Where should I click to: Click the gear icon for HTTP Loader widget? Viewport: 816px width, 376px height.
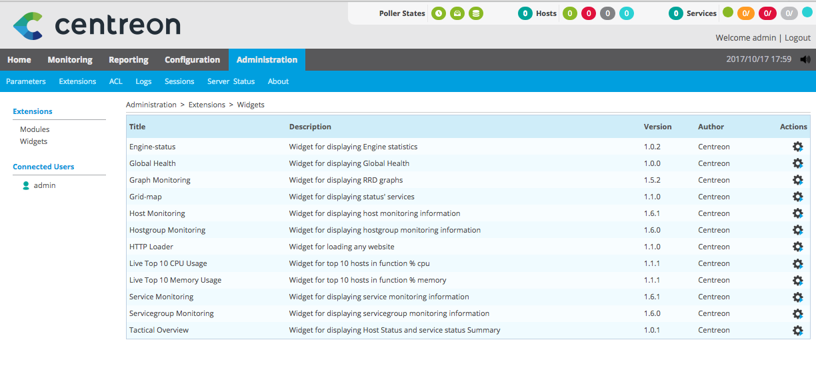pos(797,247)
